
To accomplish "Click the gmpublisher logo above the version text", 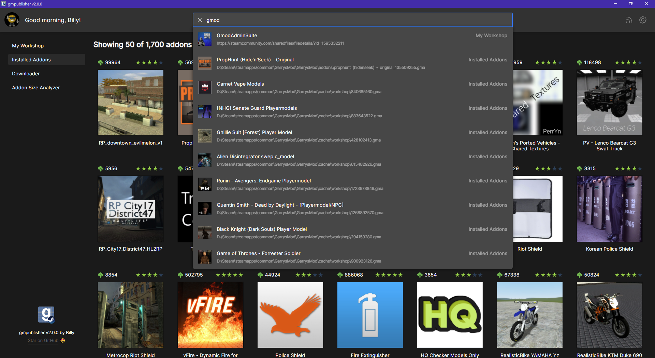I will (46, 314).
